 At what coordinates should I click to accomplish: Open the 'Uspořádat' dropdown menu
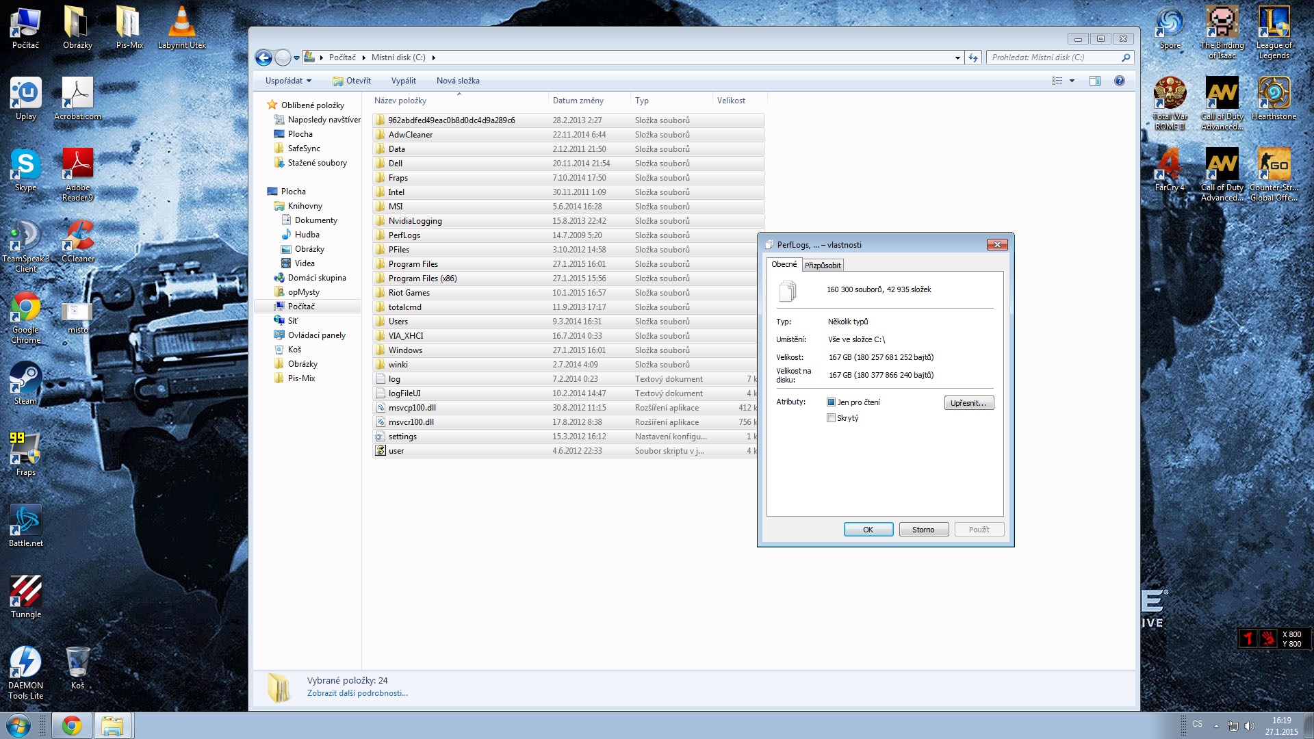click(x=288, y=81)
